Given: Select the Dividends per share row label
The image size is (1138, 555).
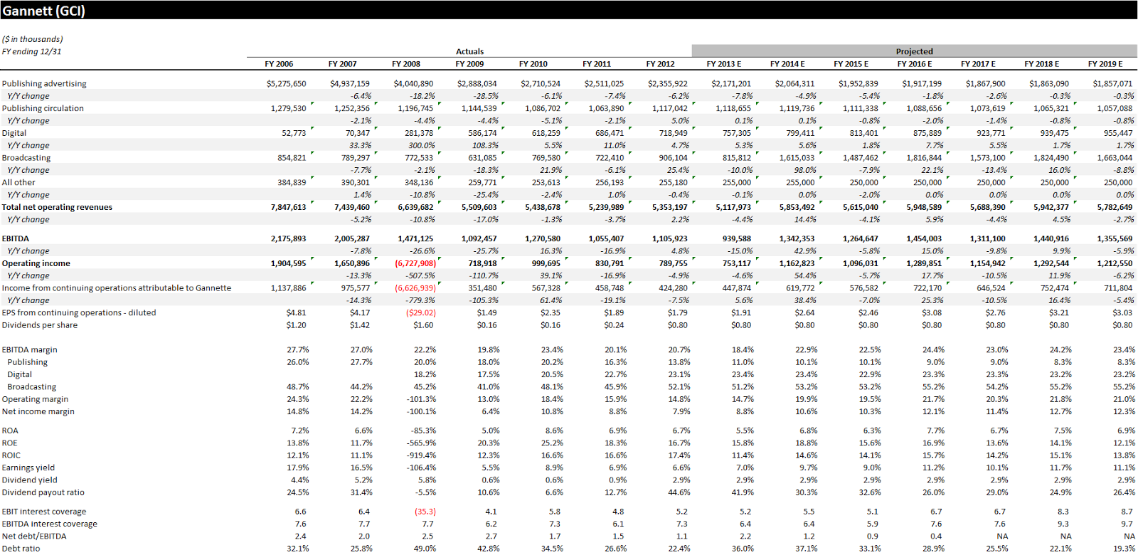Looking at the screenshot, I should 40,325.
